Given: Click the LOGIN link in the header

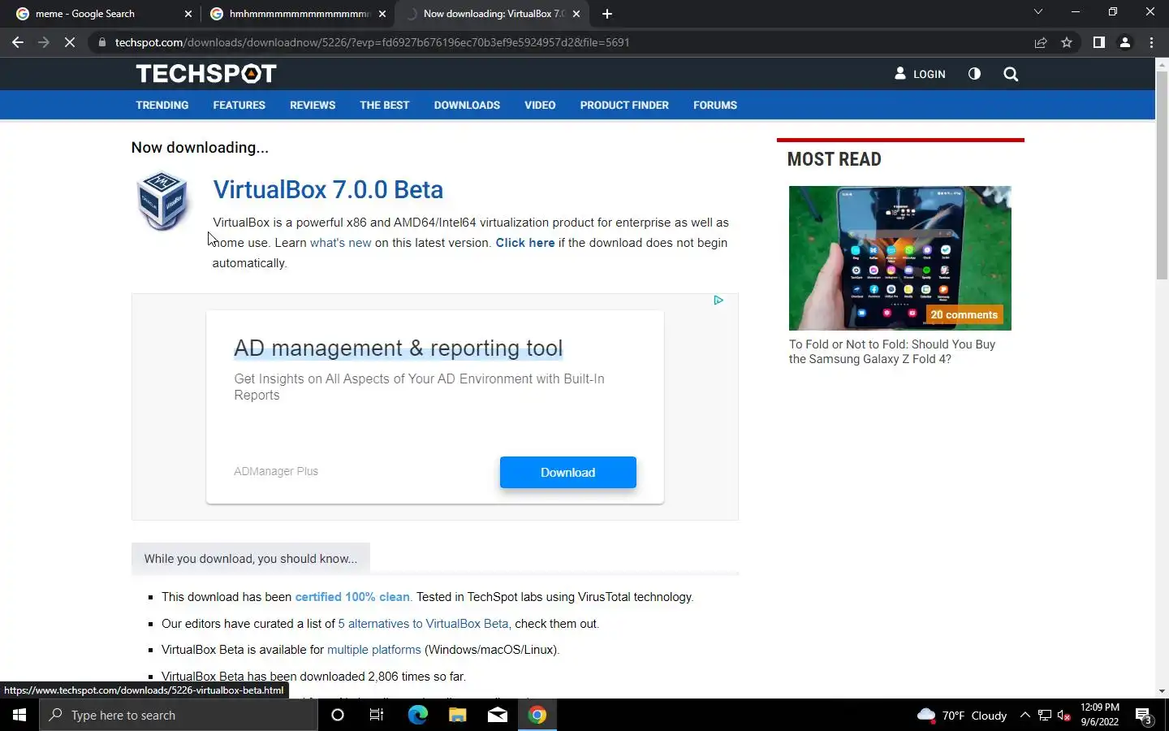Looking at the screenshot, I should click(921, 74).
